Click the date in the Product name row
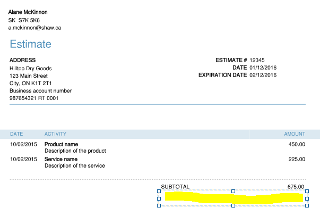The height and width of the screenshot is (216, 320). (24, 144)
